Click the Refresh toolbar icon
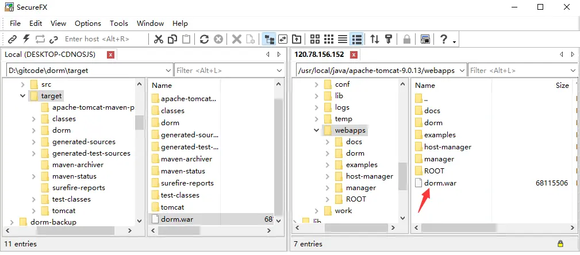 (204, 39)
